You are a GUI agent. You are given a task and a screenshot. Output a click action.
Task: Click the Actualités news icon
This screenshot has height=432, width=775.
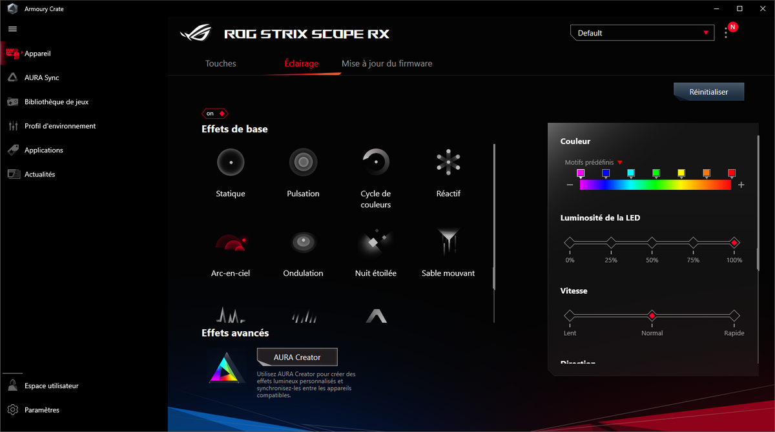pos(12,174)
